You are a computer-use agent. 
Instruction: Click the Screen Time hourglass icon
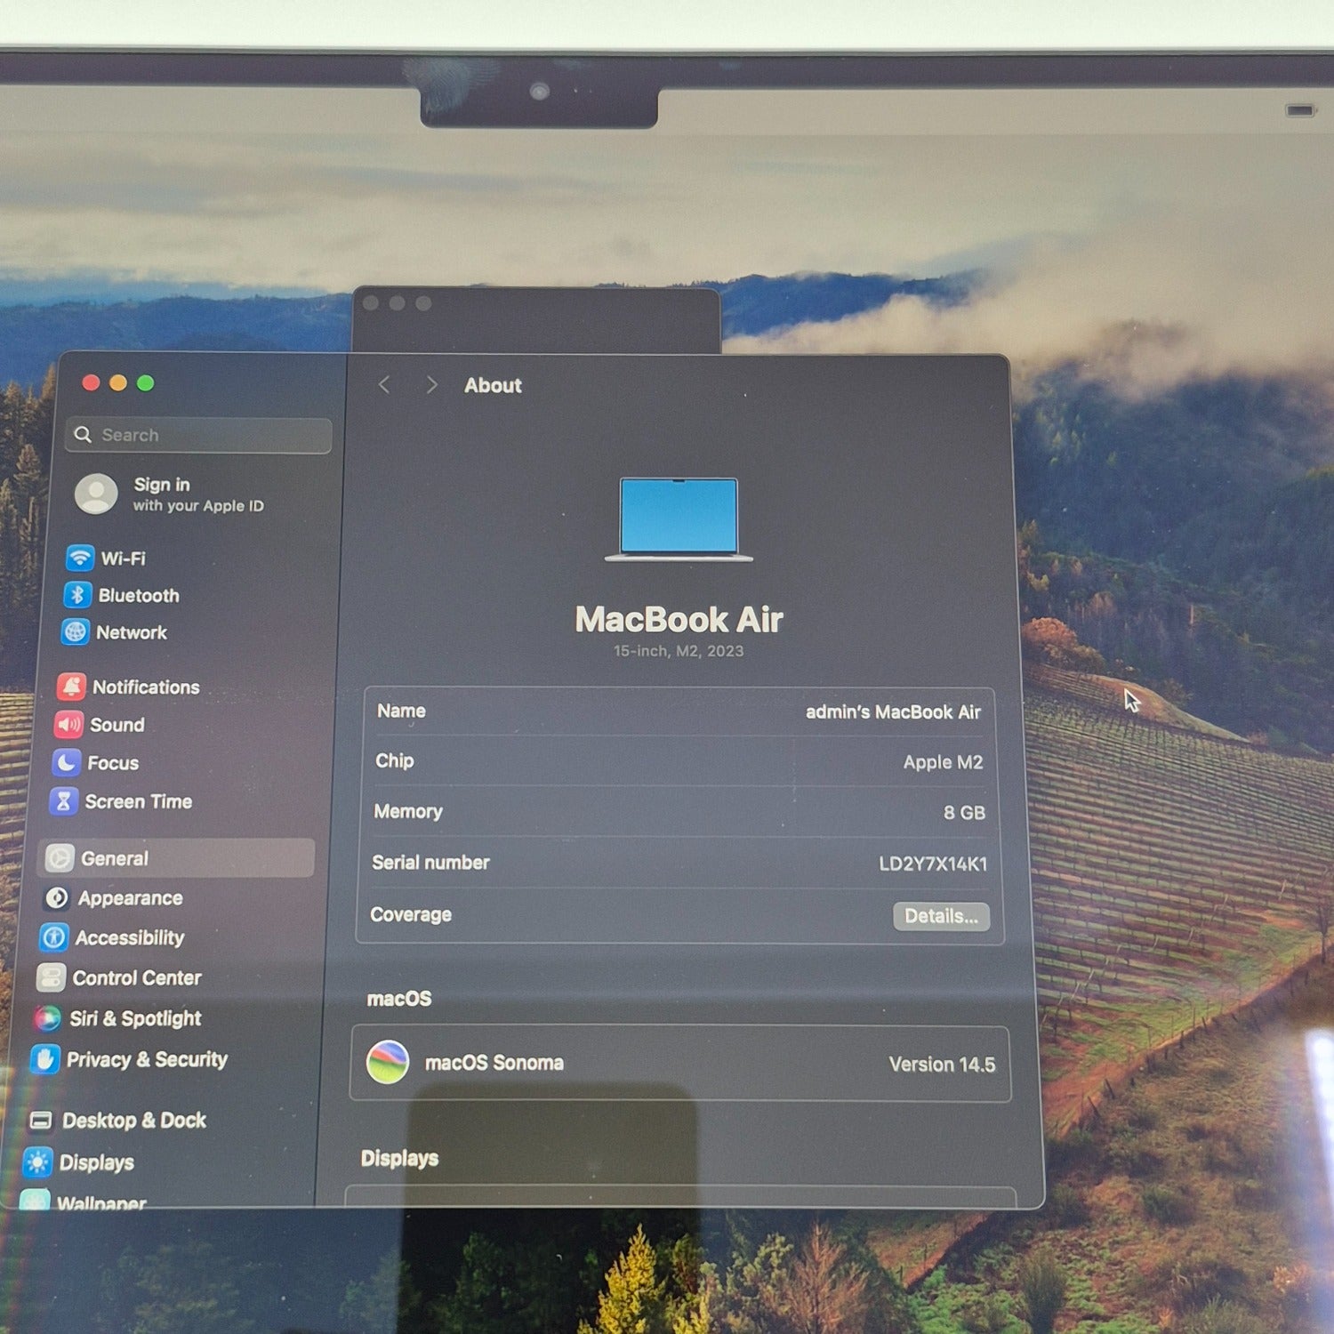[x=63, y=801]
